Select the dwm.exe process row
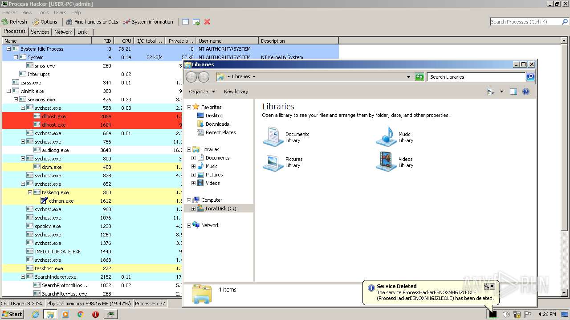The image size is (570, 320). point(92,167)
